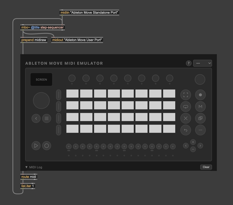Click the three-dots more button
The width and height of the screenshot is (233, 205).
pos(200,130)
